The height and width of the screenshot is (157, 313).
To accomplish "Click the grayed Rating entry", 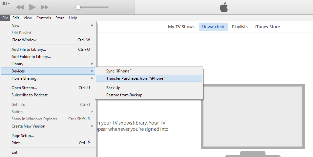I will pos(49,112).
